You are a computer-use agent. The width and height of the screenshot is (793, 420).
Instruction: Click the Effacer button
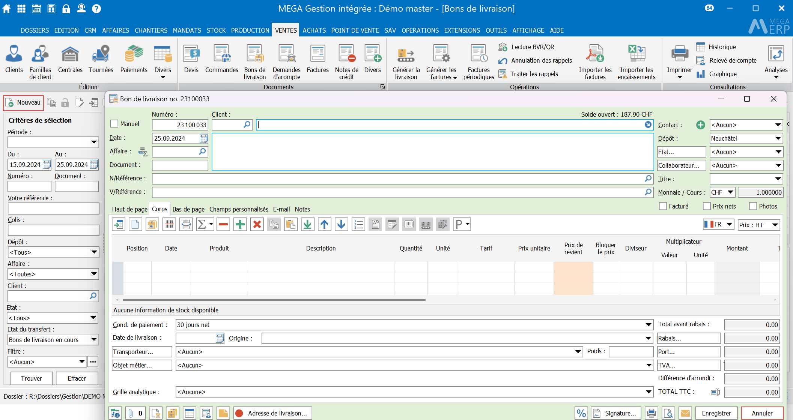coord(77,378)
